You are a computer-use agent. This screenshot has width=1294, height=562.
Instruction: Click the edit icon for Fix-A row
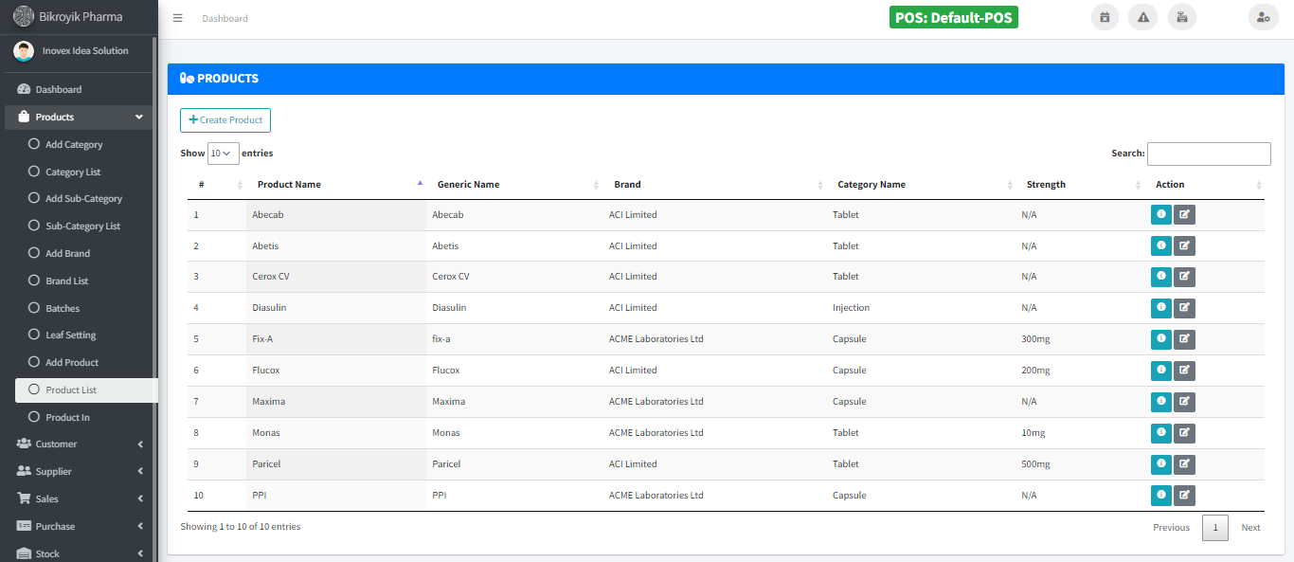coord(1184,339)
